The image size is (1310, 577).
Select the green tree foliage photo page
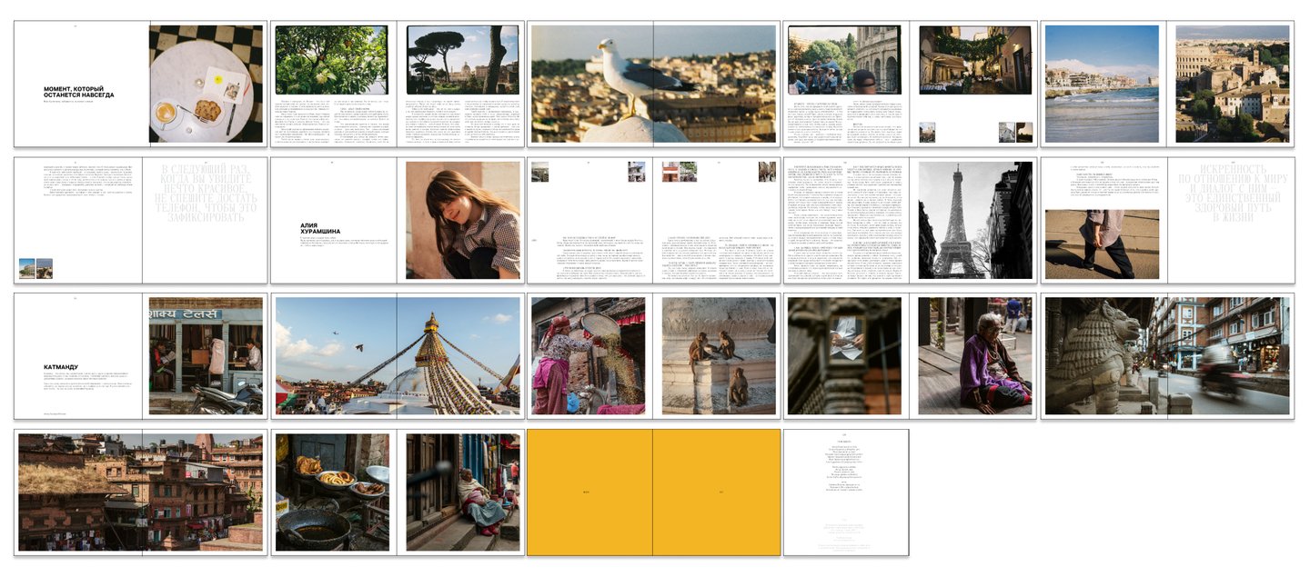tap(331, 60)
